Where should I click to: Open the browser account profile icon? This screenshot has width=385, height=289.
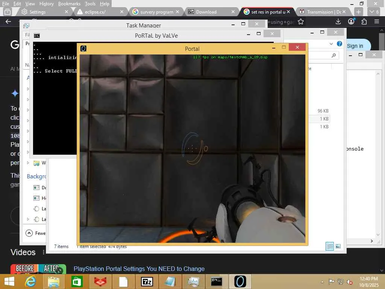click(351, 21)
